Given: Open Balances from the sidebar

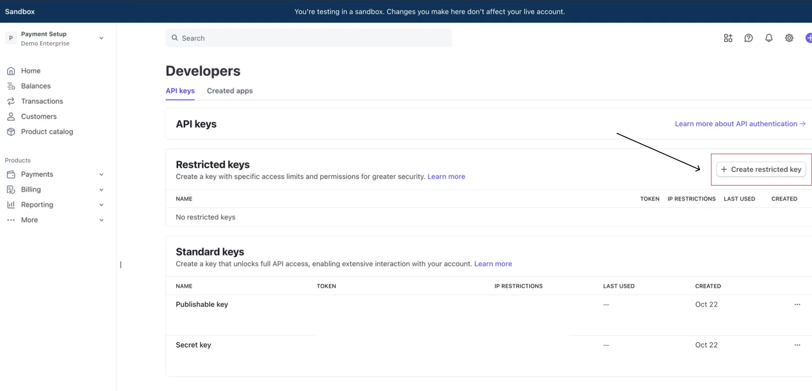Looking at the screenshot, I should (x=36, y=86).
